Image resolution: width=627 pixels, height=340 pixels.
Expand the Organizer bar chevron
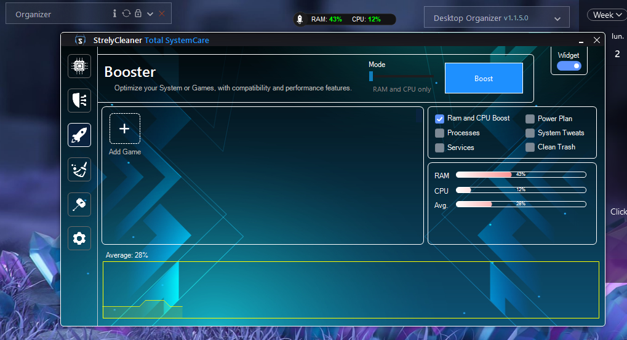(150, 14)
